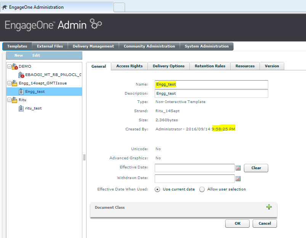Click the EngageOne Administration browser tab
The image size is (306, 238).
[57, 7]
